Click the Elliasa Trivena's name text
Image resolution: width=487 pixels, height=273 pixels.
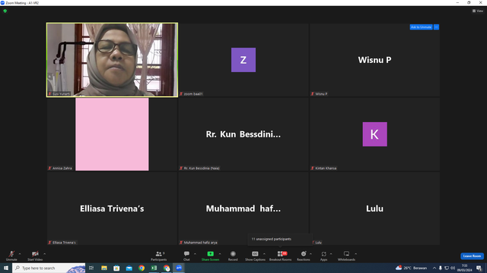112,209
